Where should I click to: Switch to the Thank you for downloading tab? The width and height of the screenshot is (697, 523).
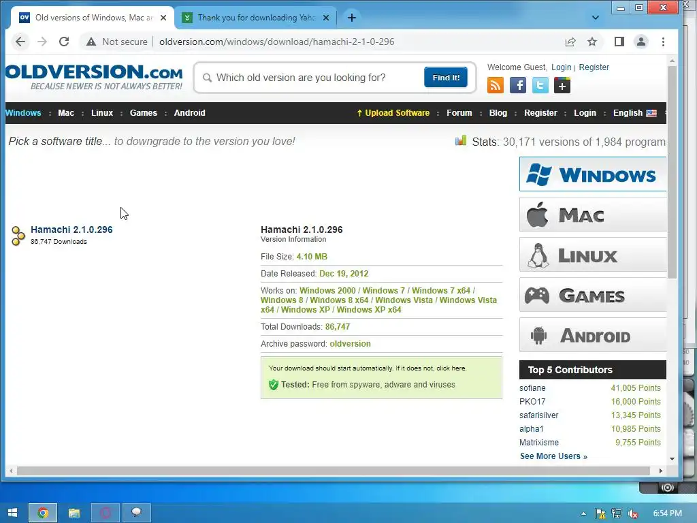tap(256, 18)
